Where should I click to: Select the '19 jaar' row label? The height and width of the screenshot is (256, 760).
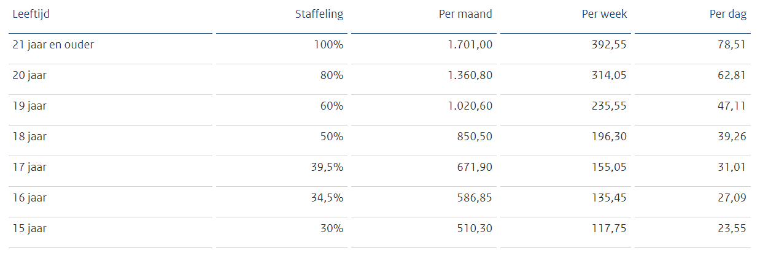coord(29,106)
